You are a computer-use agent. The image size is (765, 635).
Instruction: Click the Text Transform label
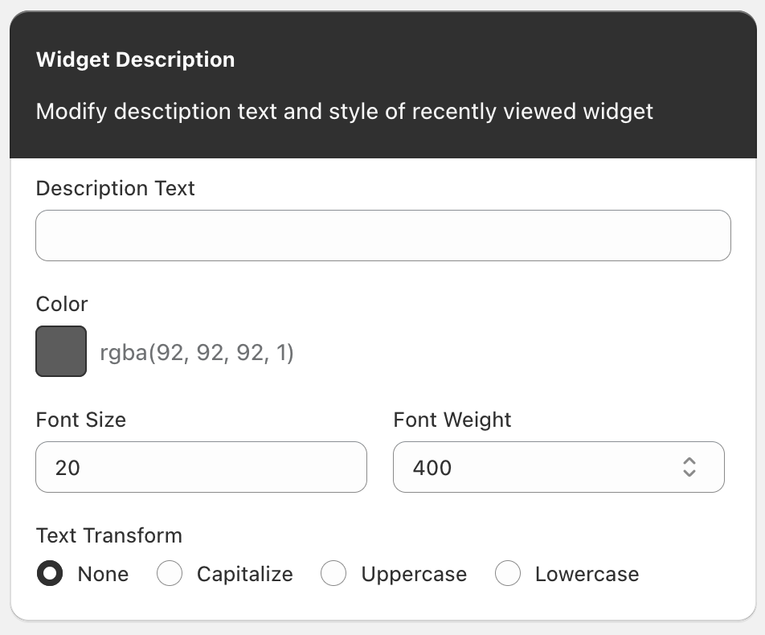pyautogui.click(x=108, y=535)
